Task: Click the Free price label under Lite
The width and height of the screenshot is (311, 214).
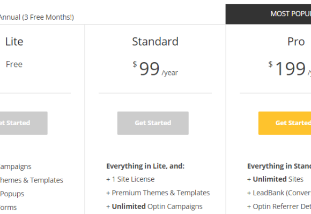Action: tap(14, 64)
